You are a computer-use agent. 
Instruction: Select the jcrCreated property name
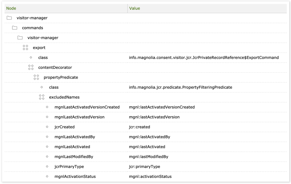[x=64, y=127]
